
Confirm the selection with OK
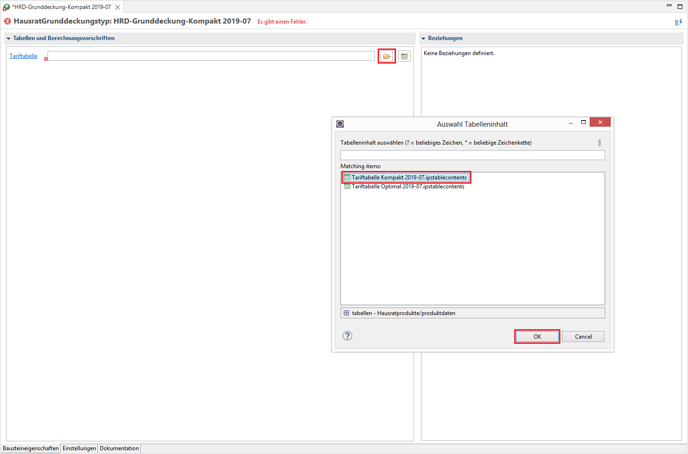(x=537, y=336)
